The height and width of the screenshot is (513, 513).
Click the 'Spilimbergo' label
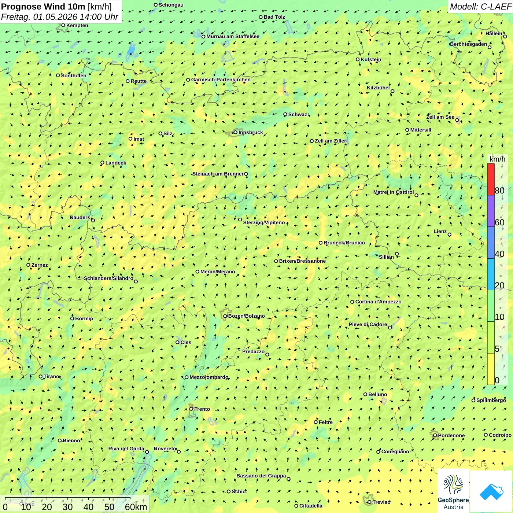(x=491, y=400)
